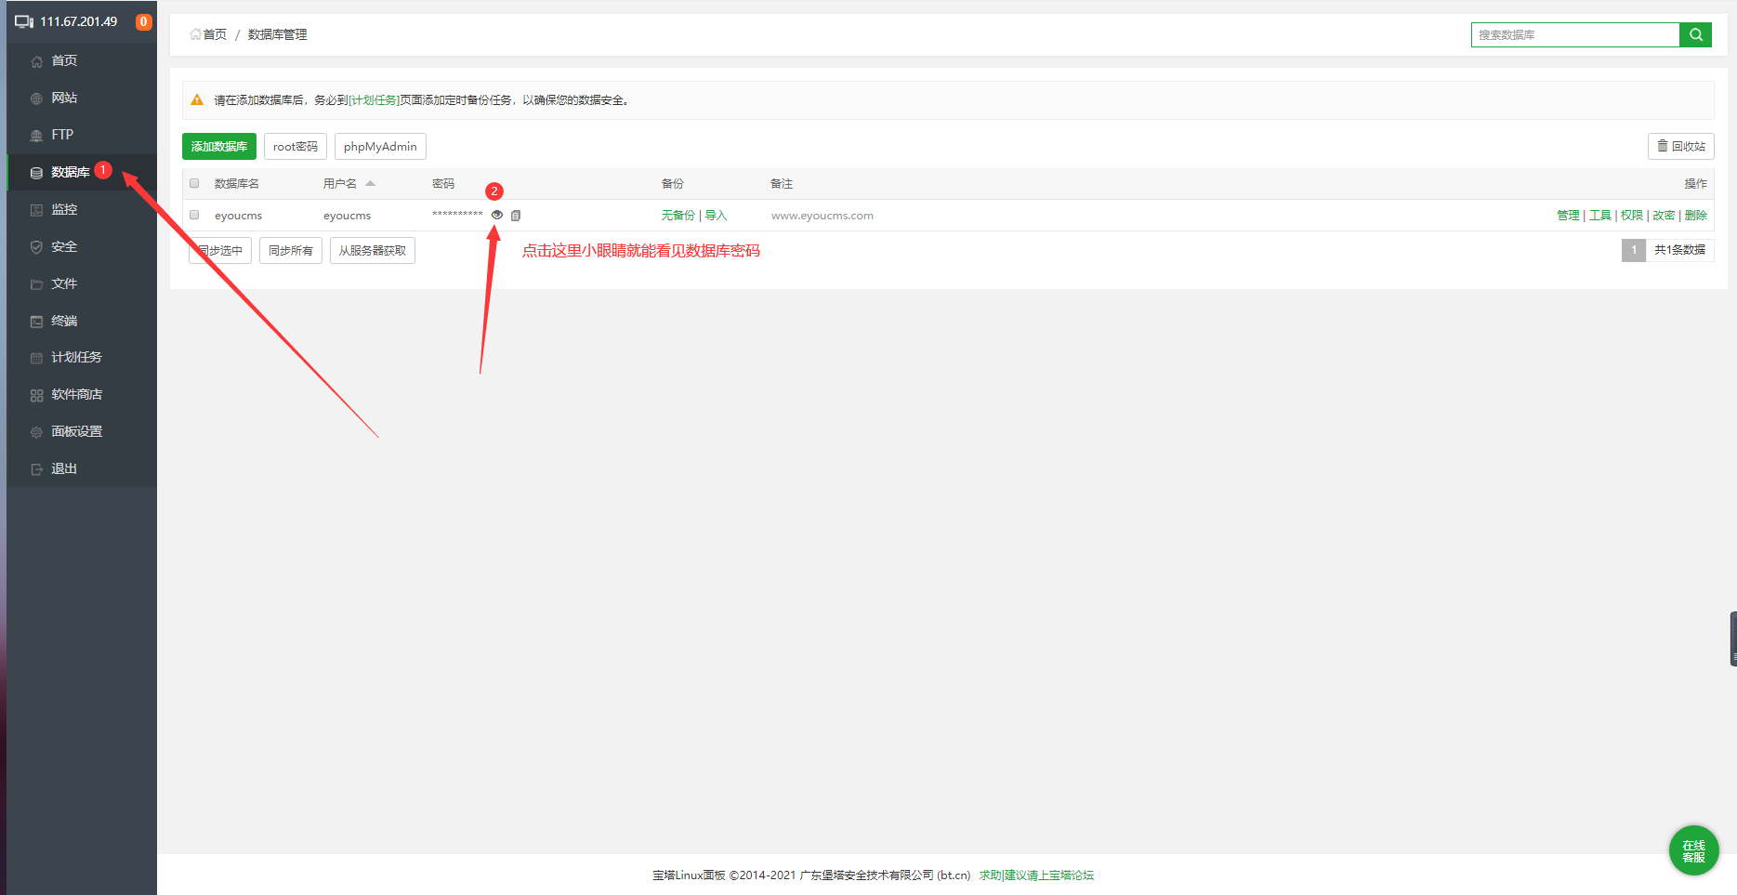Sort by 用户名 column arrow
Image resolution: width=1737 pixels, height=895 pixels.
point(370,183)
